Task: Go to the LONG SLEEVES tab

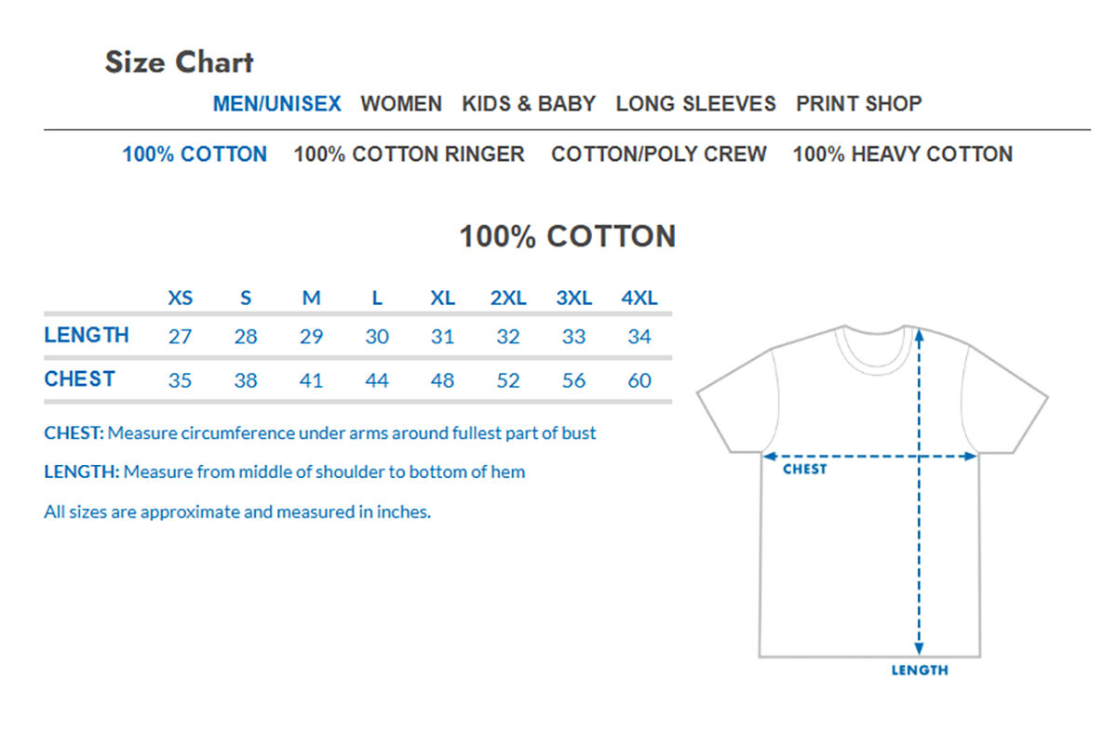Action: (x=695, y=103)
